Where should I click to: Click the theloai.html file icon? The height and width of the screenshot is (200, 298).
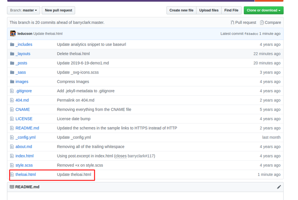(12, 174)
